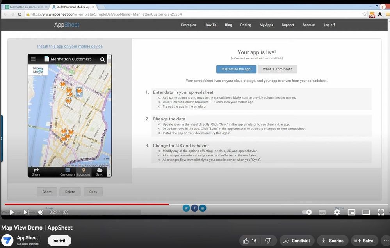The width and height of the screenshot is (390, 248).
Task: Click LinkedIn share icon
Action: click(x=203, y=208)
